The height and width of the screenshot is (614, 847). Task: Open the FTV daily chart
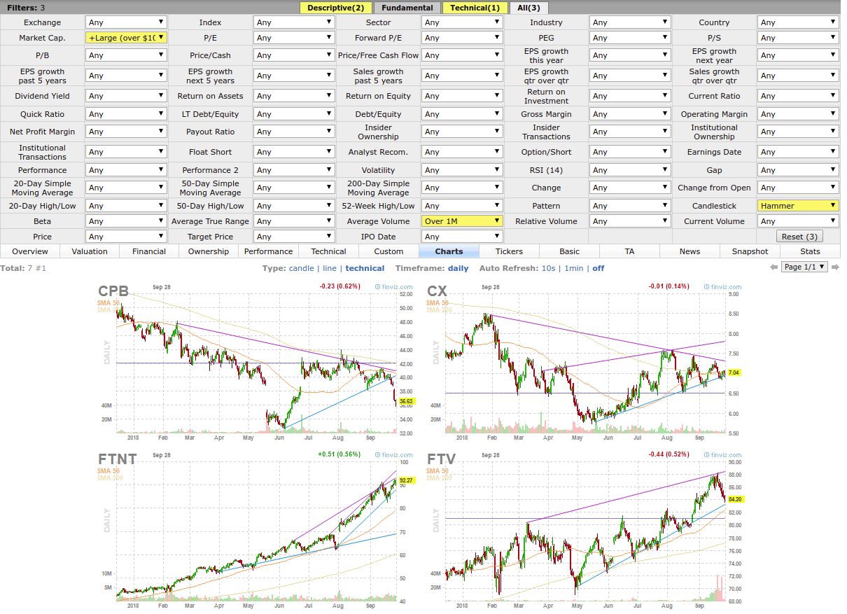(585, 530)
